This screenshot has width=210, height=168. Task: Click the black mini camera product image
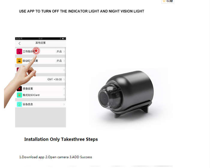126,94
